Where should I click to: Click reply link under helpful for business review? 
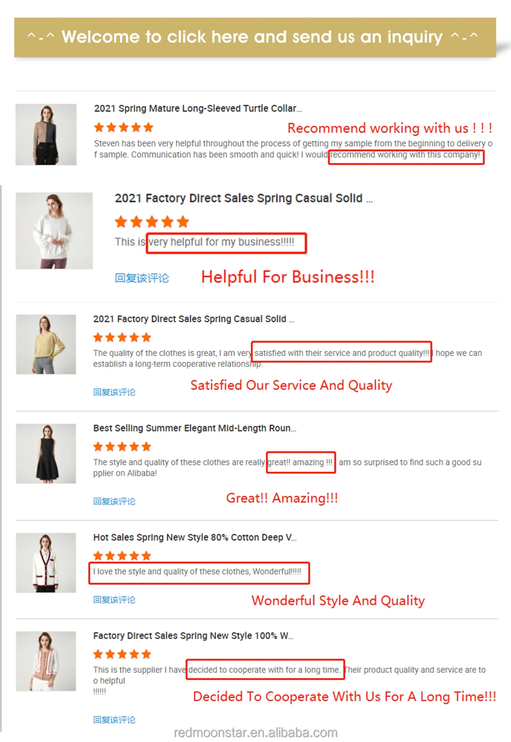point(141,278)
